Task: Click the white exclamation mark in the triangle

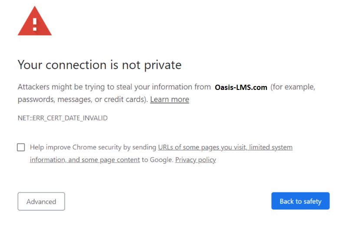Action: [x=35, y=24]
